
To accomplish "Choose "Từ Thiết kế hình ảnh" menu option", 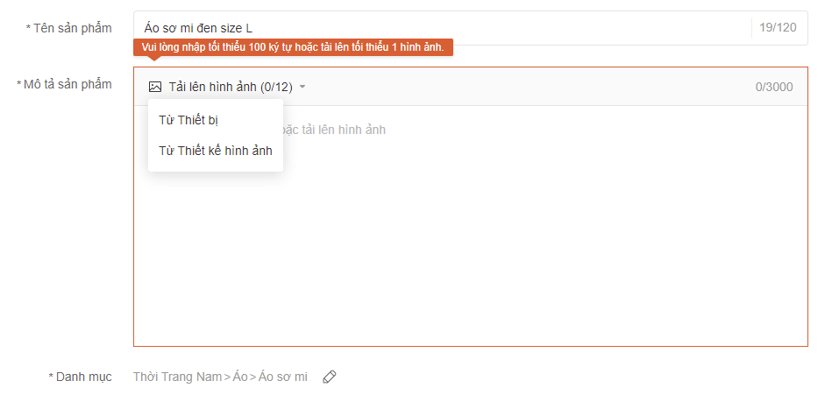I will (x=216, y=151).
